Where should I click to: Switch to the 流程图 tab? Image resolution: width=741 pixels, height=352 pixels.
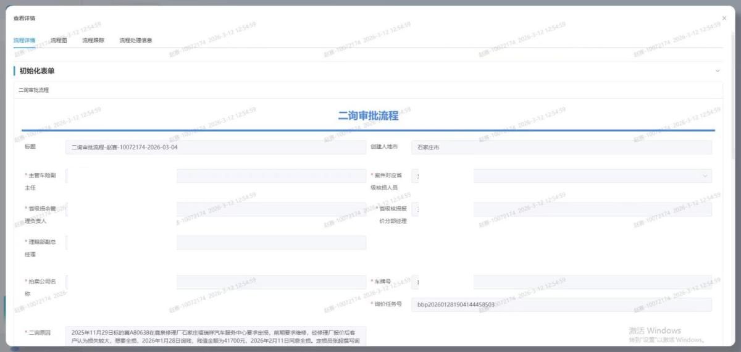pyautogui.click(x=59, y=40)
